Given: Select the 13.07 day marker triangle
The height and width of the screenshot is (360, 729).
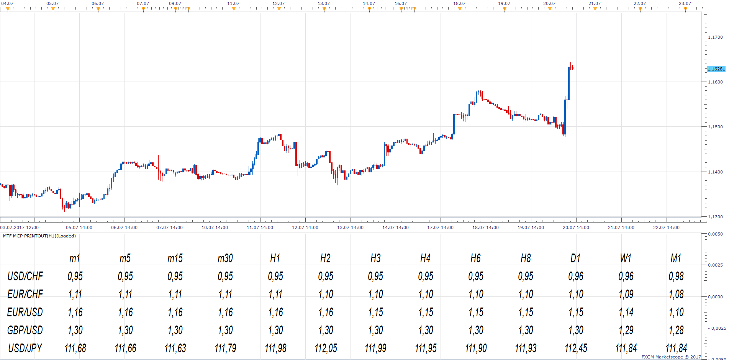Looking at the screenshot, I should pyautogui.click(x=324, y=10).
